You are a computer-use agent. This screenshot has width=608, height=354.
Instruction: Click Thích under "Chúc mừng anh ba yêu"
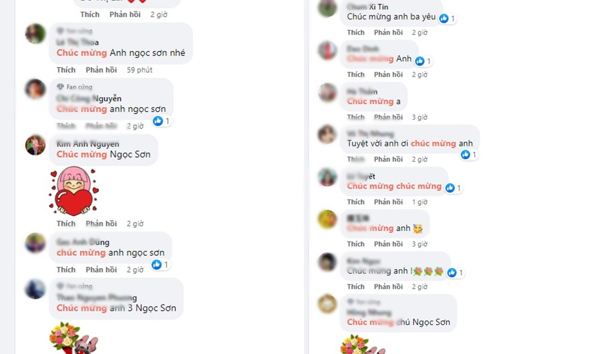pos(356,32)
